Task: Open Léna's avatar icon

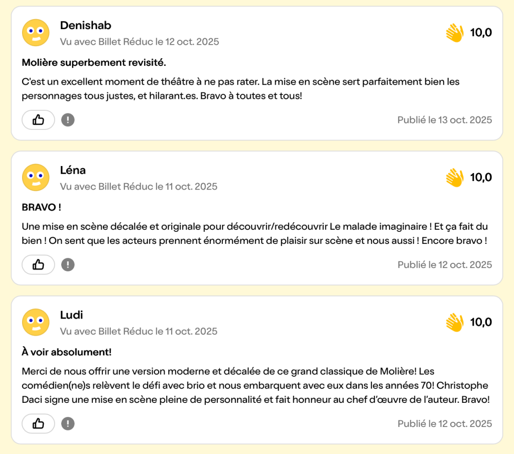Action: (36, 177)
